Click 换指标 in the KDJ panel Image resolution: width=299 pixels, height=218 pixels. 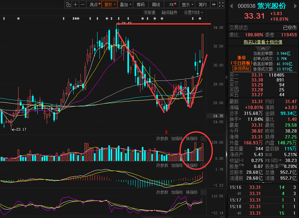192,192
